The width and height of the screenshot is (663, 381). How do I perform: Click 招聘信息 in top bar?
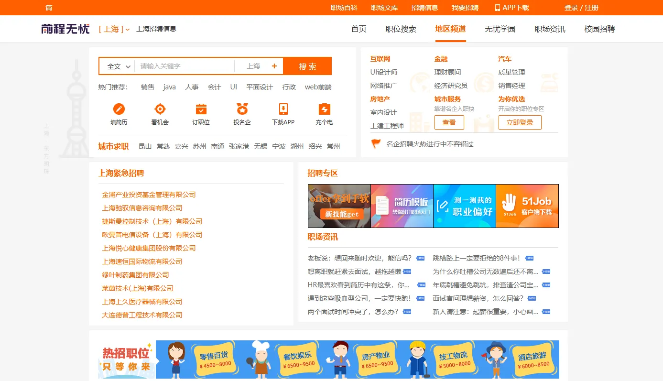(x=424, y=8)
